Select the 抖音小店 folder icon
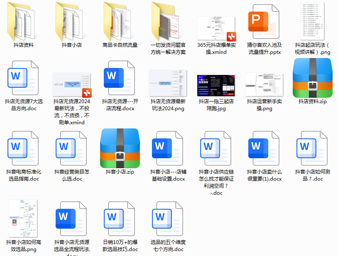The image size is (338, 256). [x=69, y=21]
